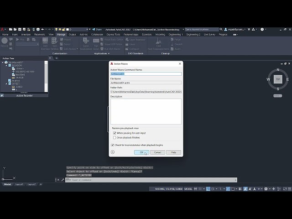Image resolution: width=292 pixels, height=219 pixels.
Task: Open the Home ribbon tab
Action: pyautogui.click(x=5, y=35)
